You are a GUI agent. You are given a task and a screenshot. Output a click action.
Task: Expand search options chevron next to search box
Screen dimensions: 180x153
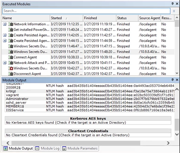[174, 11]
